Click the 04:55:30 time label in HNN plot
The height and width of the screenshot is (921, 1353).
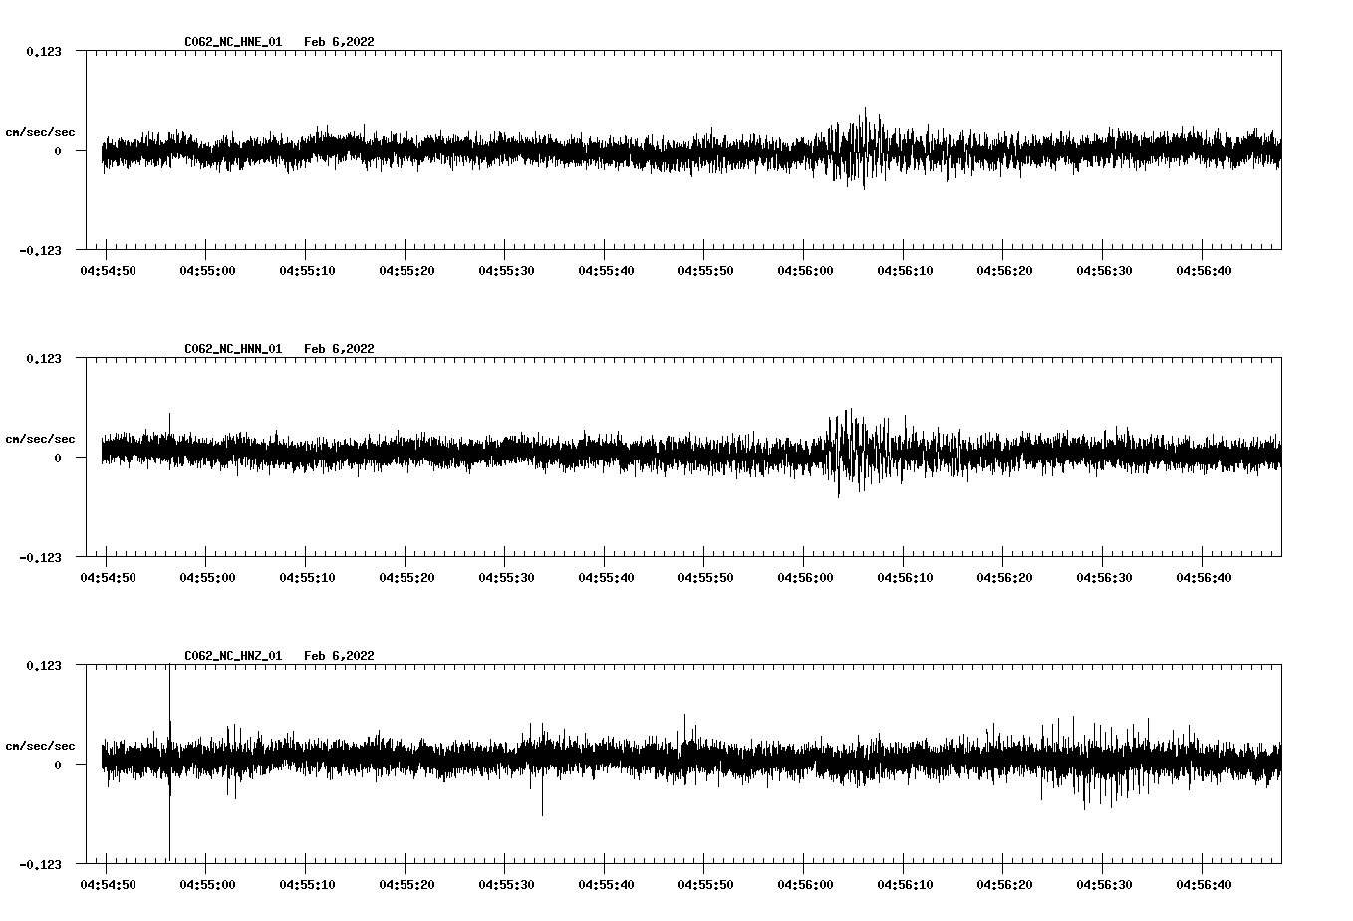(506, 577)
